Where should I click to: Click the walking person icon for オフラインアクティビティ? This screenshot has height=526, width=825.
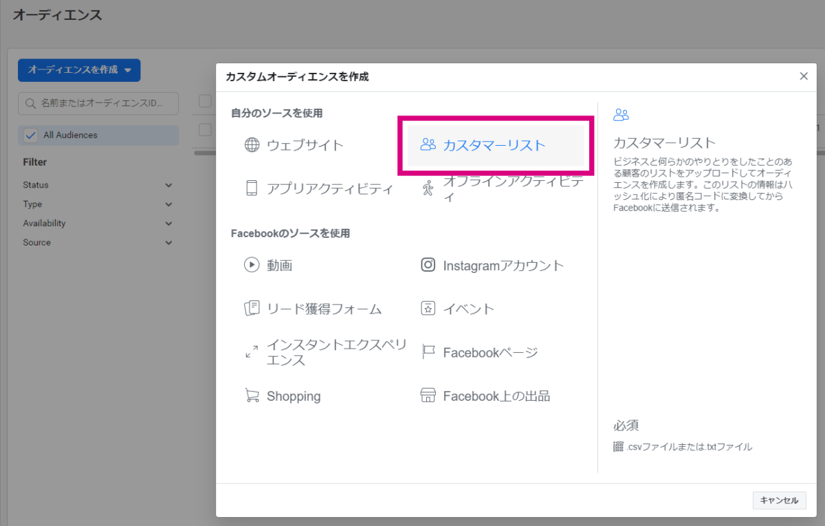click(x=428, y=188)
